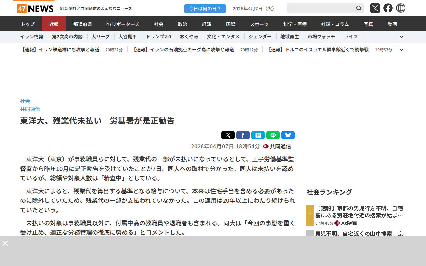
Task: Select the 文化・エンタメ topic link
Action: 223,37
